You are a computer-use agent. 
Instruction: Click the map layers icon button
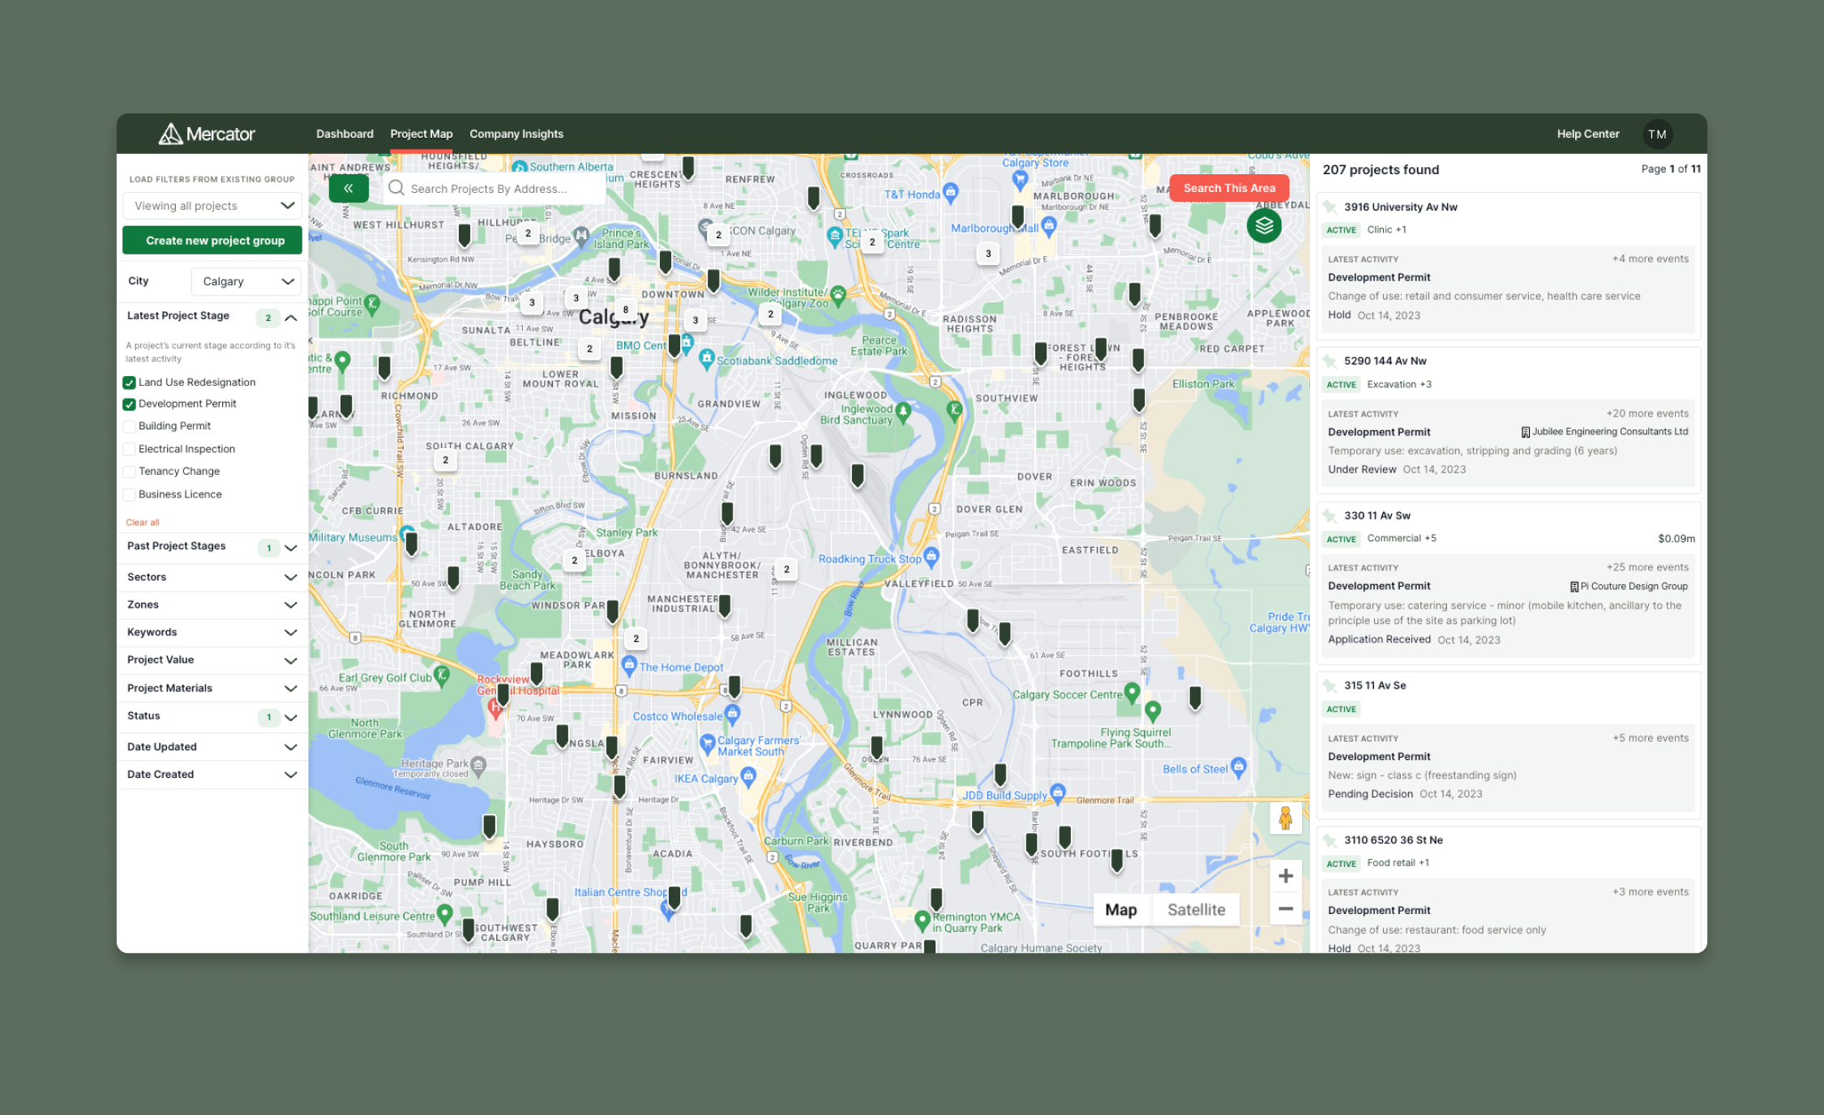1264,226
